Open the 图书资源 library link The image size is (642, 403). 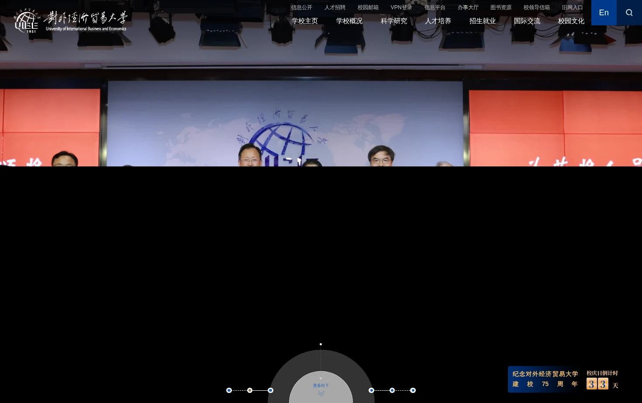[x=501, y=7]
